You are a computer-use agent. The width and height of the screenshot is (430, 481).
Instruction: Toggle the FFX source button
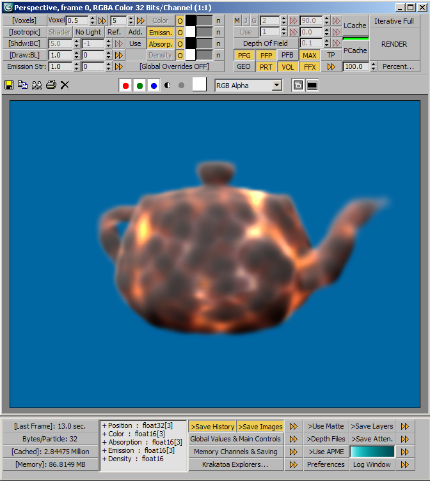(309, 66)
